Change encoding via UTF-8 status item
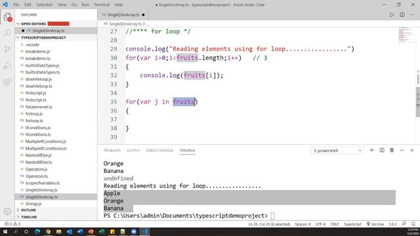Viewport: 420px width, 236px height. (320, 224)
